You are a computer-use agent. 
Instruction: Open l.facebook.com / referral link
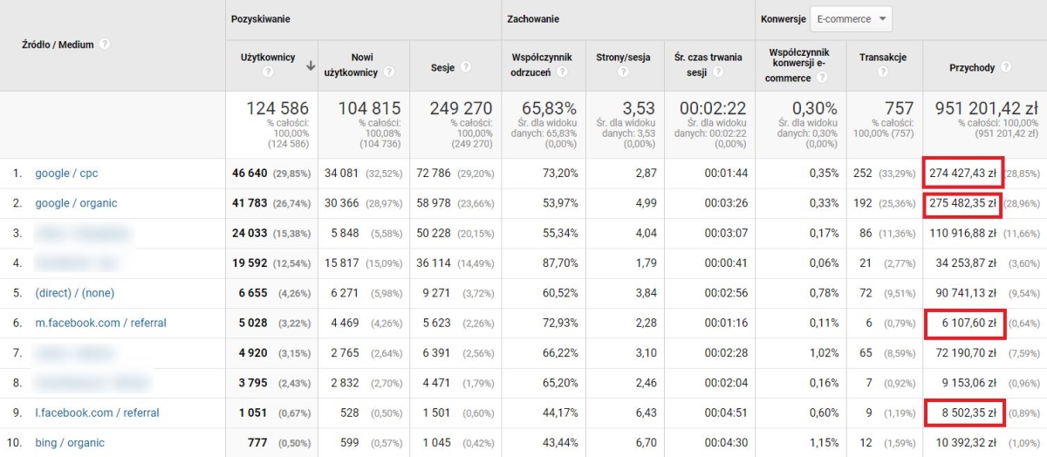tap(97, 413)
